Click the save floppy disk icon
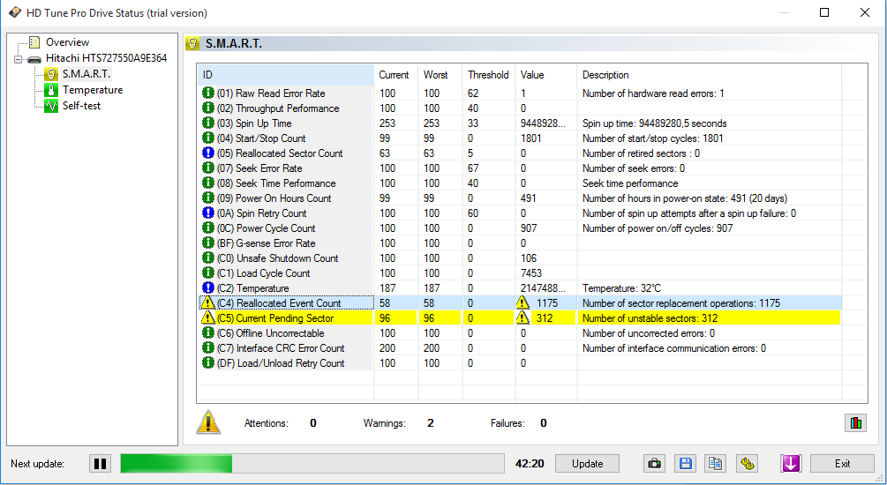Viewport: 887px width, 485px height. [686, 464]
